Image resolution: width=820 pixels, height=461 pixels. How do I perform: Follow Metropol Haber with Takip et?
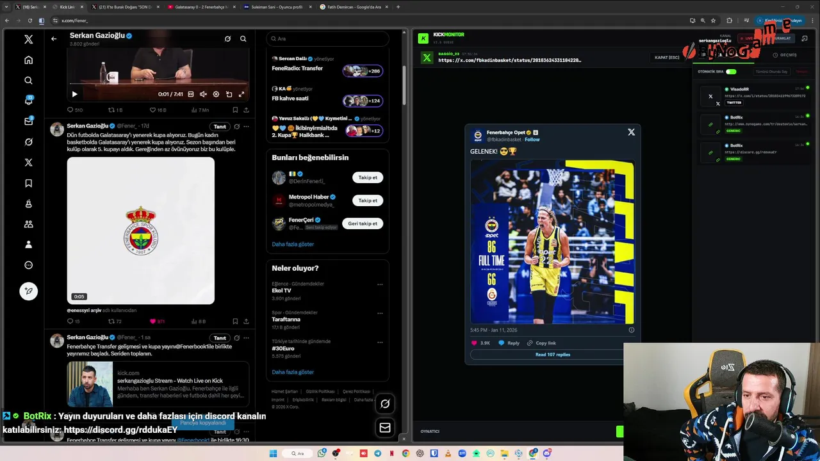368,200
